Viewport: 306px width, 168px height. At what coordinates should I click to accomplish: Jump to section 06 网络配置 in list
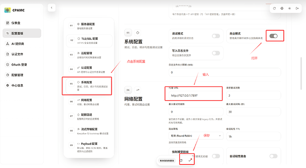point(89,102)
